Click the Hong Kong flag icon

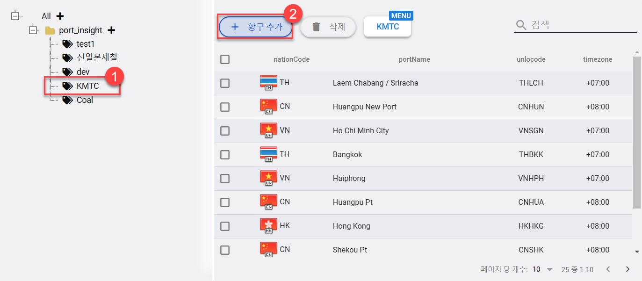coord(268,226)
